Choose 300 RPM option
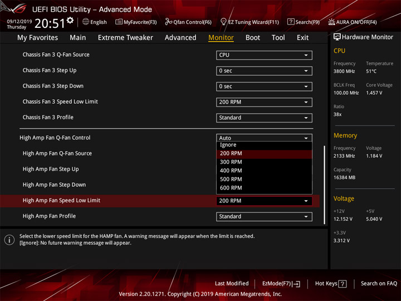Screen dimensions: 401x301 (x=264, y=162)
